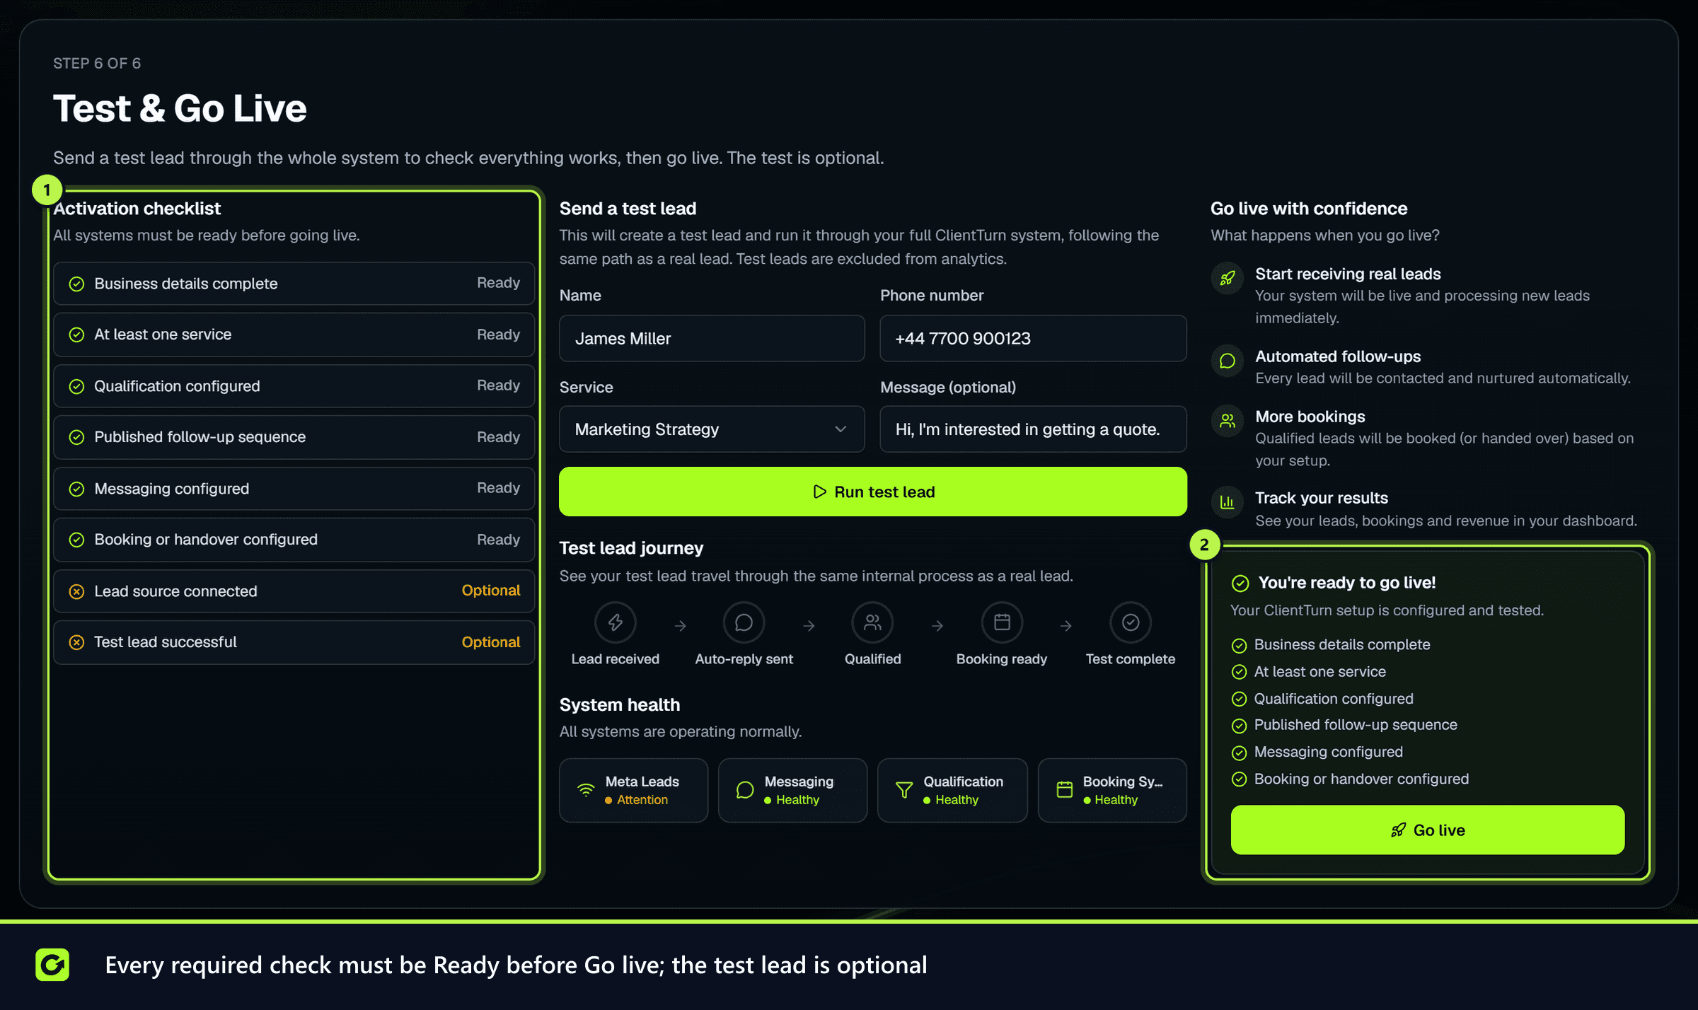Viewport: 1698px width, 1010px height.
Task: Click the check icon for At least one service row
Action: click(76, 335)
